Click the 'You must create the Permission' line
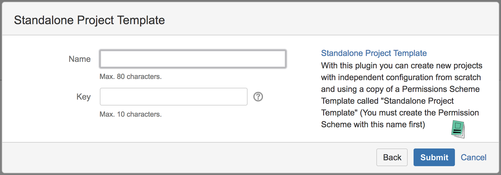Viewport: 501px width, 175px height. tap(400, 113)
